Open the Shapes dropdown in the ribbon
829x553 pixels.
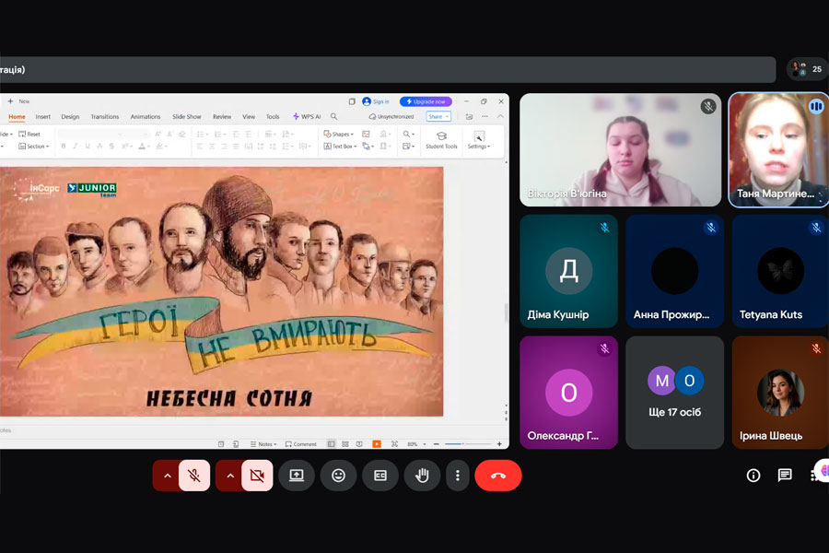340,135
